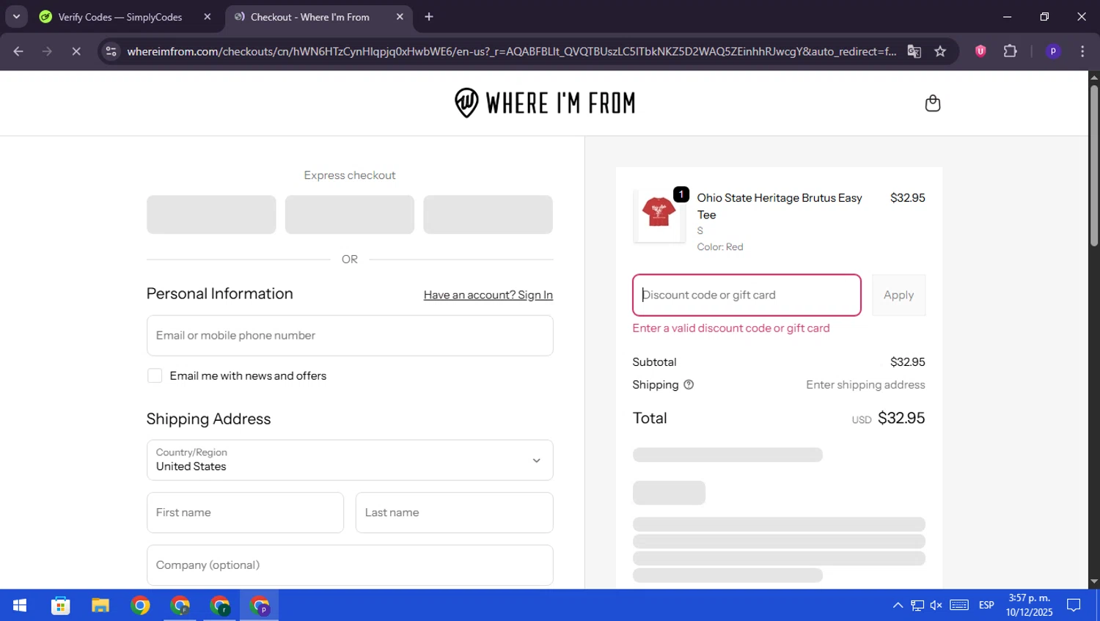Click the Company (optional) field

350,565
